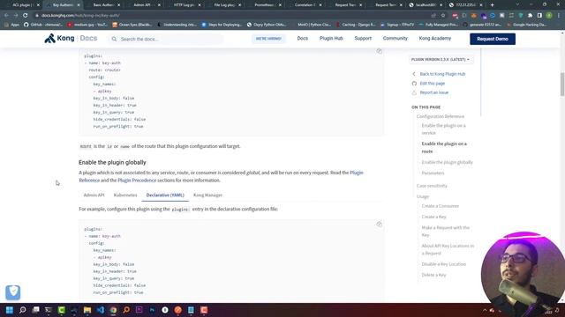This screenshot has width=565, height=317.
Task: Jump to Configuration Reference in On This Page
Action: [x=441, y=116]
